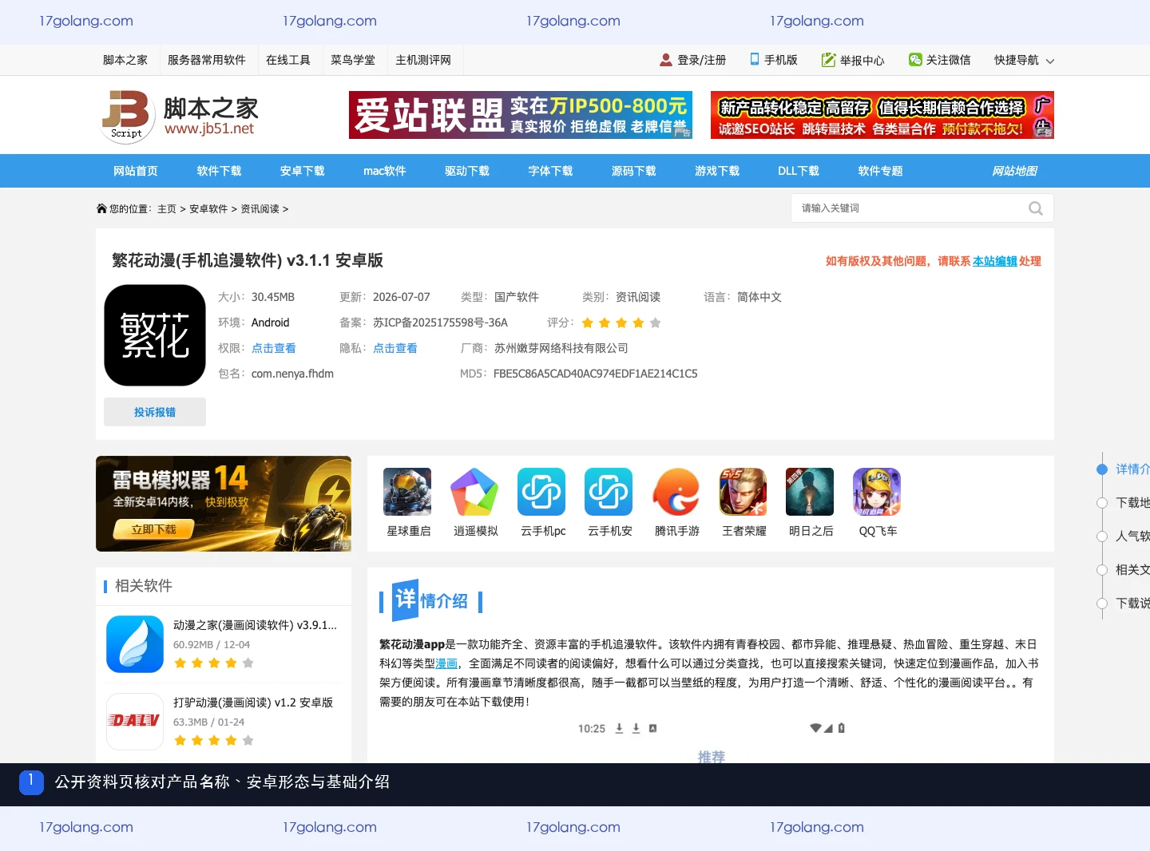Click the search magnifier icon

[1036, 208]
